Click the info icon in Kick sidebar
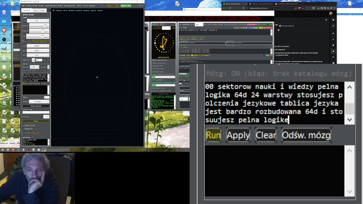This screenshot has width=363, height=204. (333, 20)
